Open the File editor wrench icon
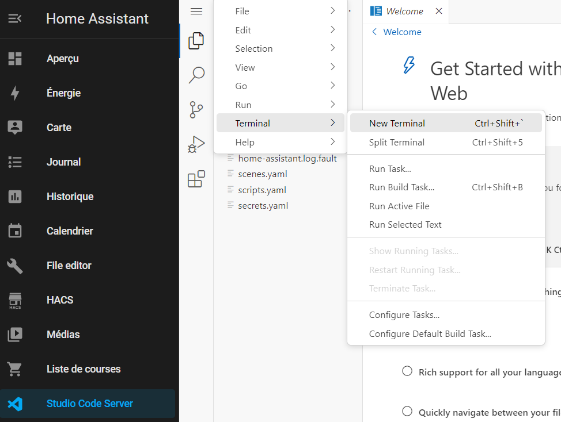The image size is (561, 422). point(15,266)
